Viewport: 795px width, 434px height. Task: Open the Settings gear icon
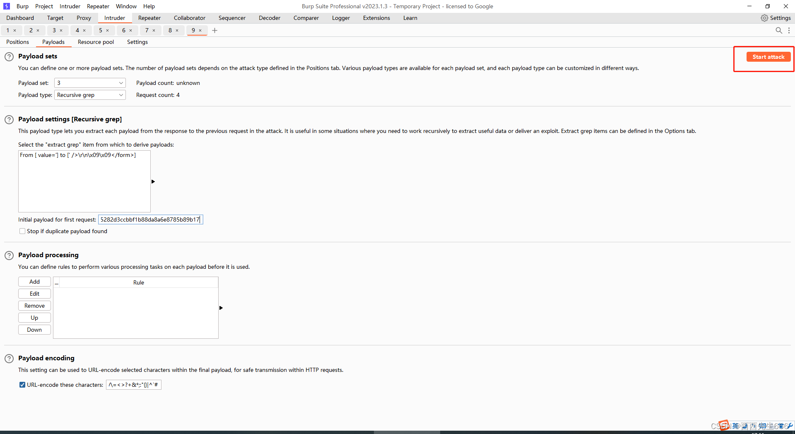(764, 18)
